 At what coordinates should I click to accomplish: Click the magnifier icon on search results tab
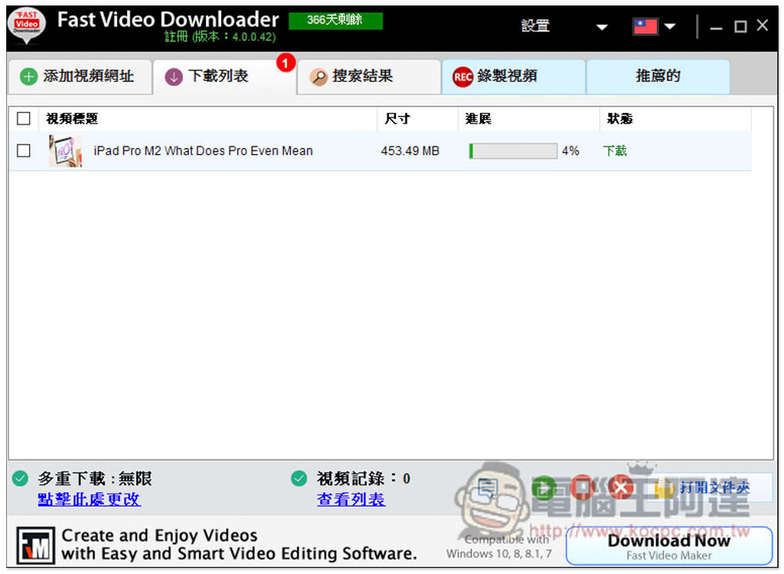(318, 77)
